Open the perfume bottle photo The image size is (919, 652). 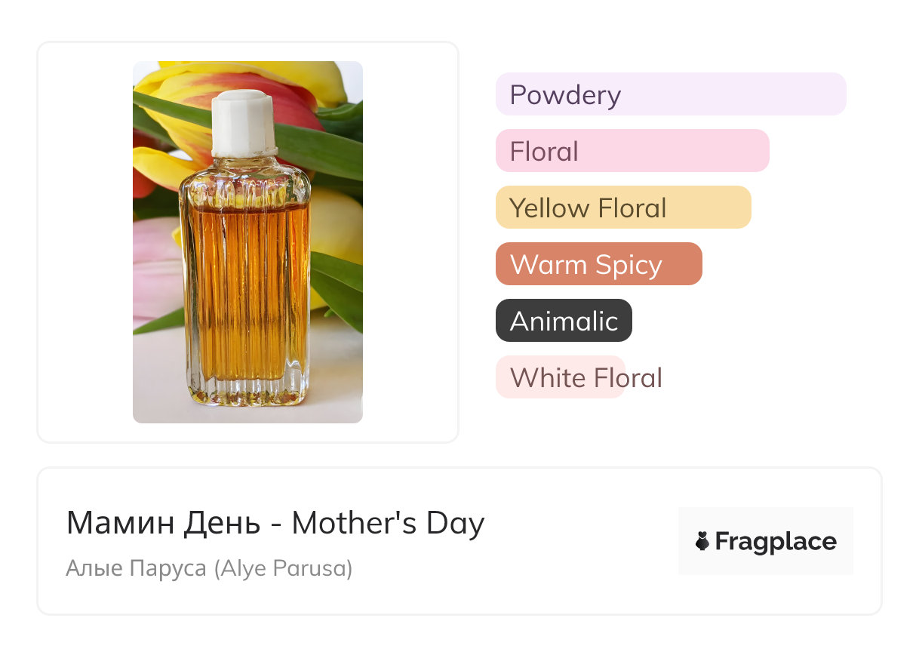(247, 241)
